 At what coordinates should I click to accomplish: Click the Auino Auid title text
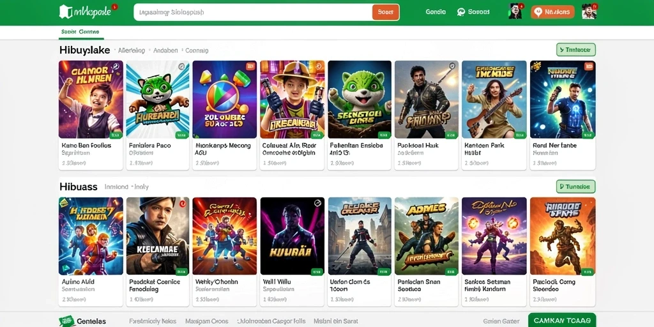[x=78, y=282]
